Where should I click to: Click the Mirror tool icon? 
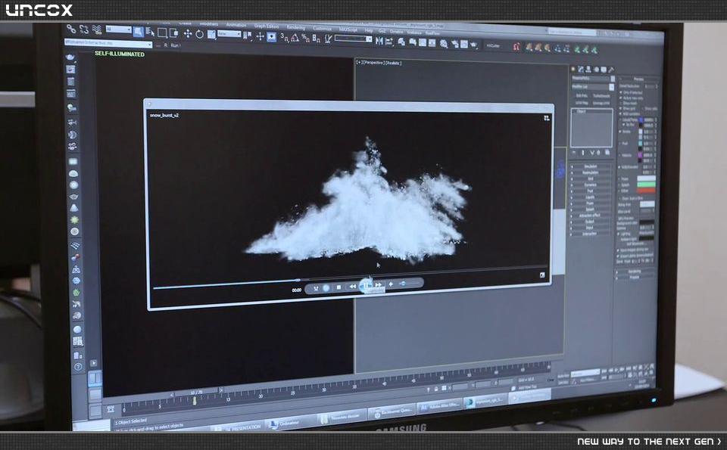click(x=379, y=41)
